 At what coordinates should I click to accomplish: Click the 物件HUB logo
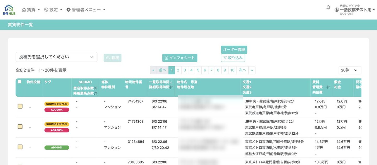[9, 10]
